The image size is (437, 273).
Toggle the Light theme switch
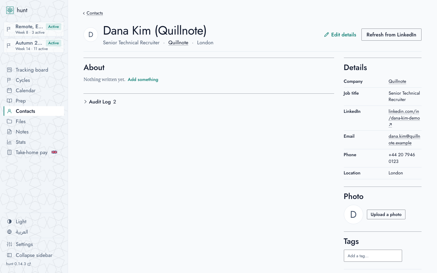[34, 221]
